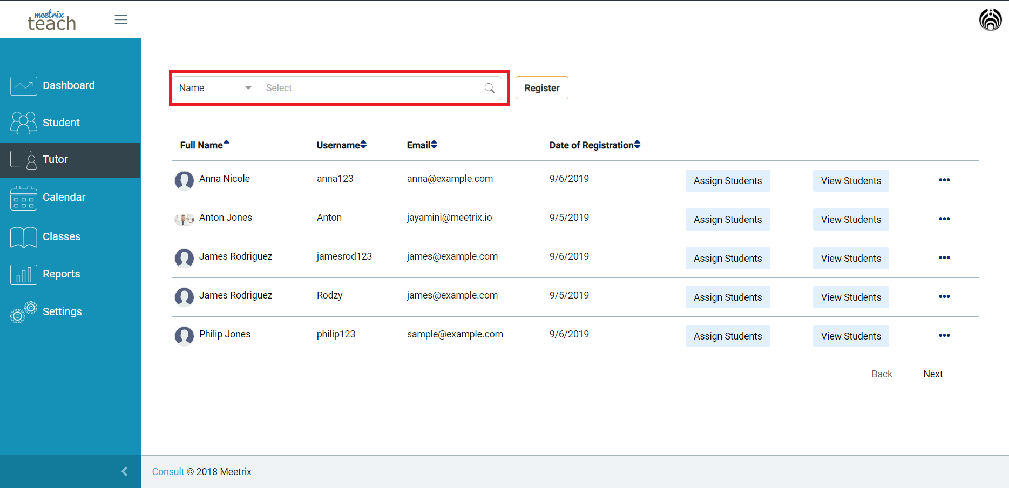
Task: Sort by Date of Registration arrows
Action: coord(637,145)
